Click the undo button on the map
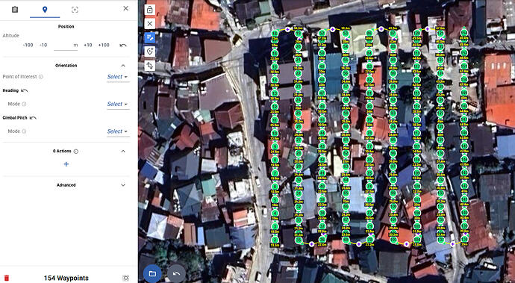This screenshot has height=283, width=515. (176, 273)
